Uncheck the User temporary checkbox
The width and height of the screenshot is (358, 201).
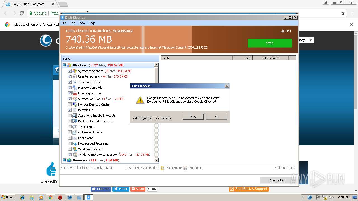[x=70, y=76]
